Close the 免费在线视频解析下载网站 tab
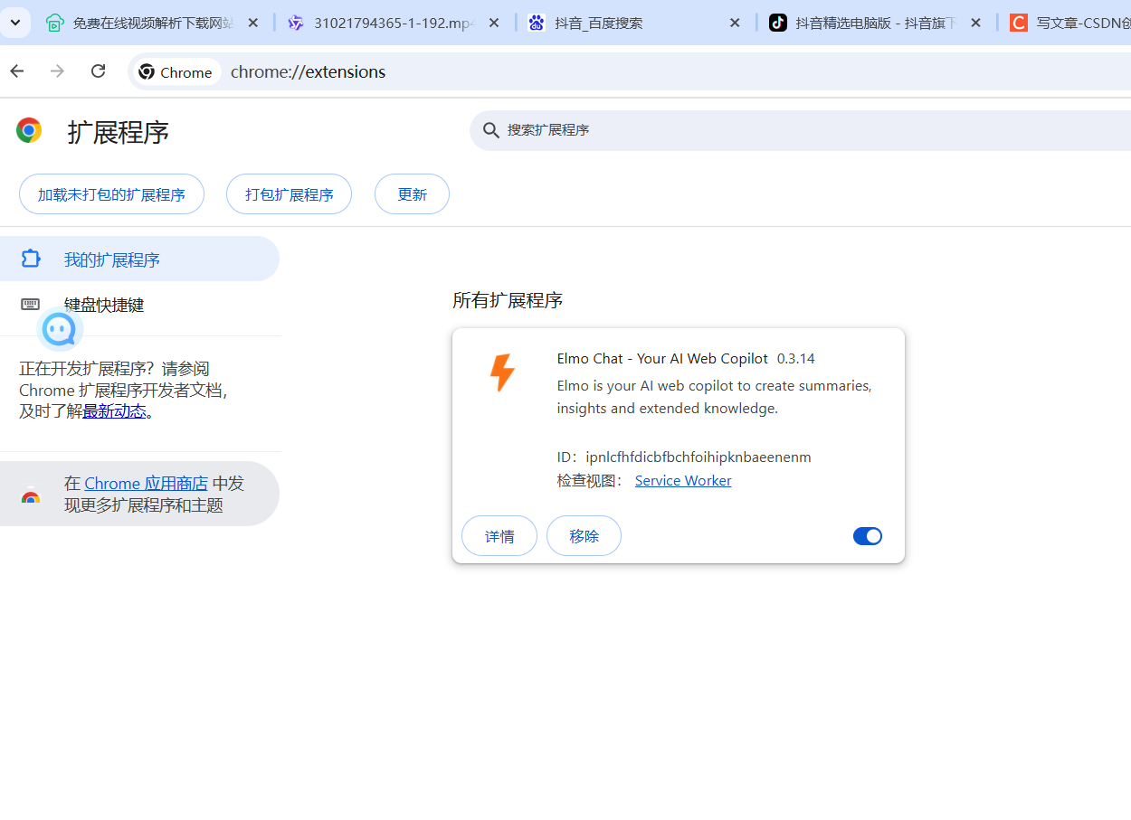Image resolution: width=1131 pixels, height=820 pixels. coord(252,23)
